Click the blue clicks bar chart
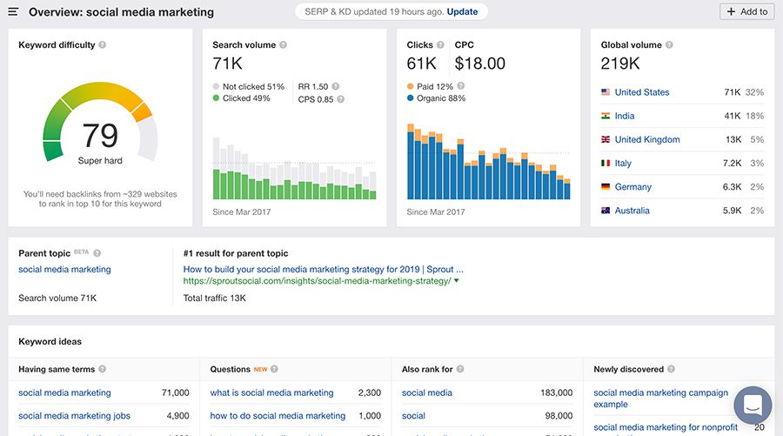 (488, 165)
